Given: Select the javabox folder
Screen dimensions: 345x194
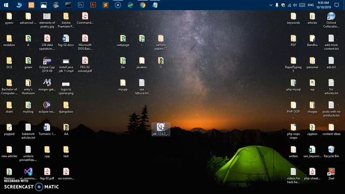Looking at the screenshot, I should pyautogui.click(x=142, y=63).
